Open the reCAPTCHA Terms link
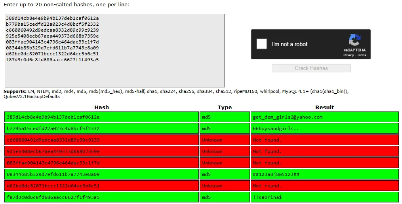This screenshot has height=204, width=402. click(x=362, y=55)
